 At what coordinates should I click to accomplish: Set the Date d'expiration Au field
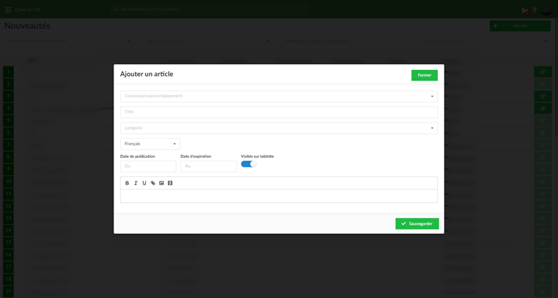coord(209,166)
